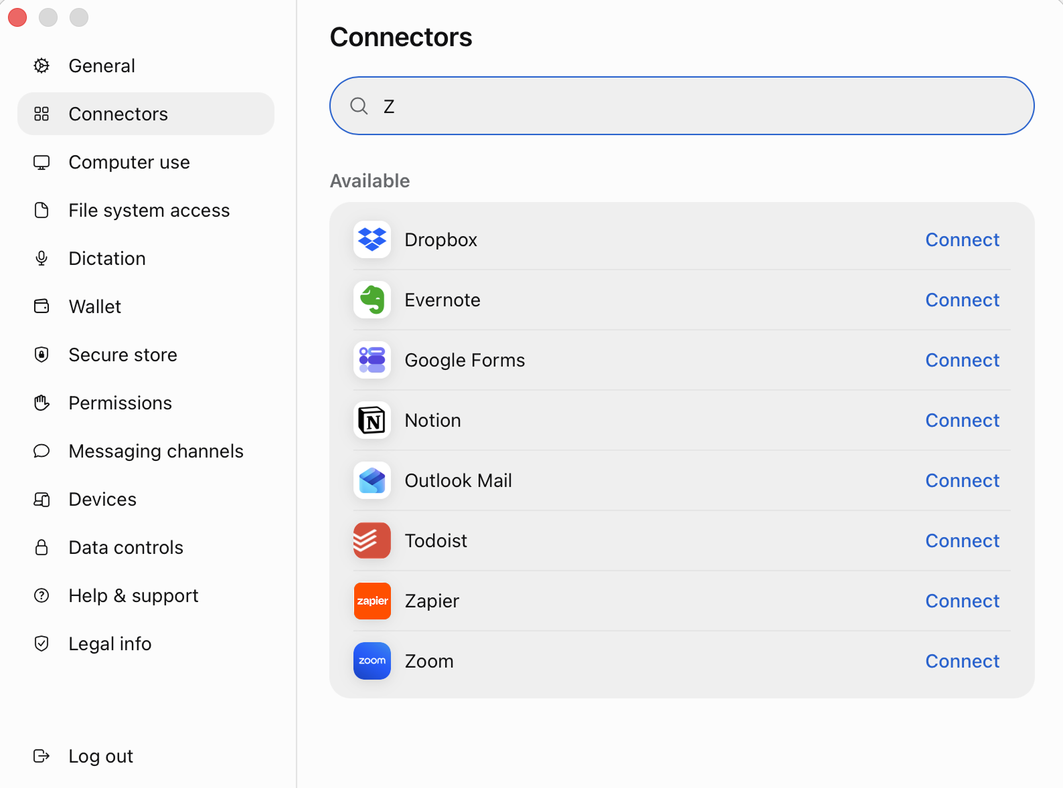The height and width of the screenshot is (788, 1063).
Task: Click the Log out label
Action: coord(101,756)
